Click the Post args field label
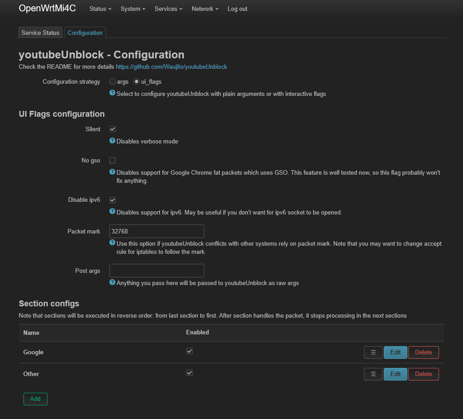 (x=88, y=271)
